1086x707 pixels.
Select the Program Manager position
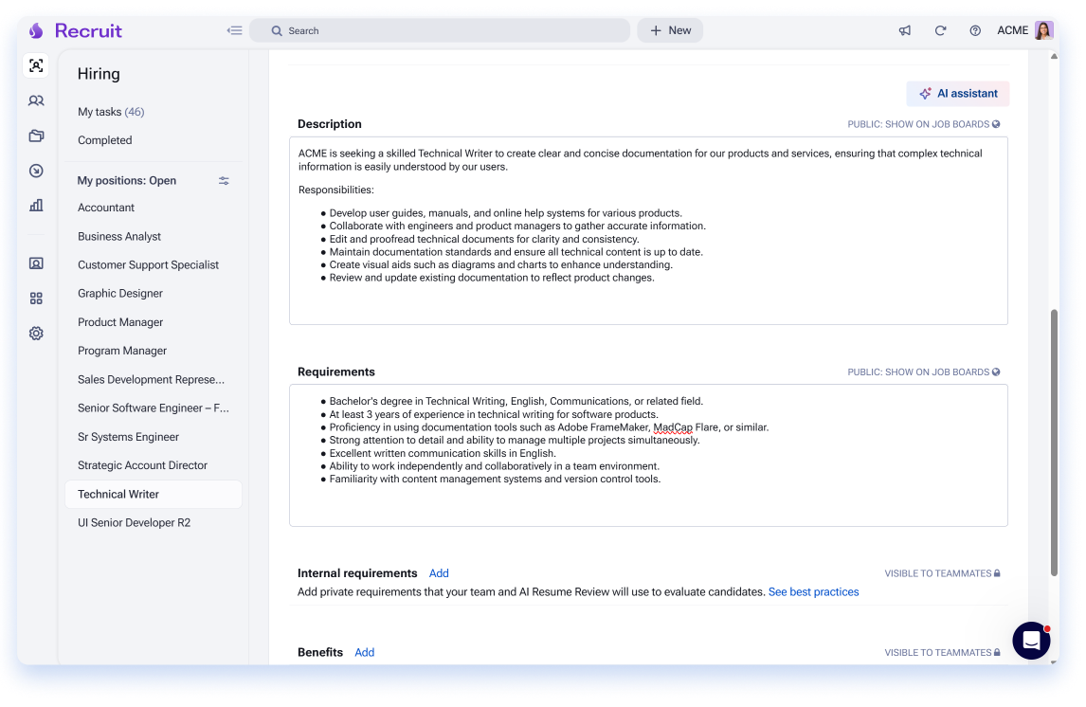(x=122, y=351)
